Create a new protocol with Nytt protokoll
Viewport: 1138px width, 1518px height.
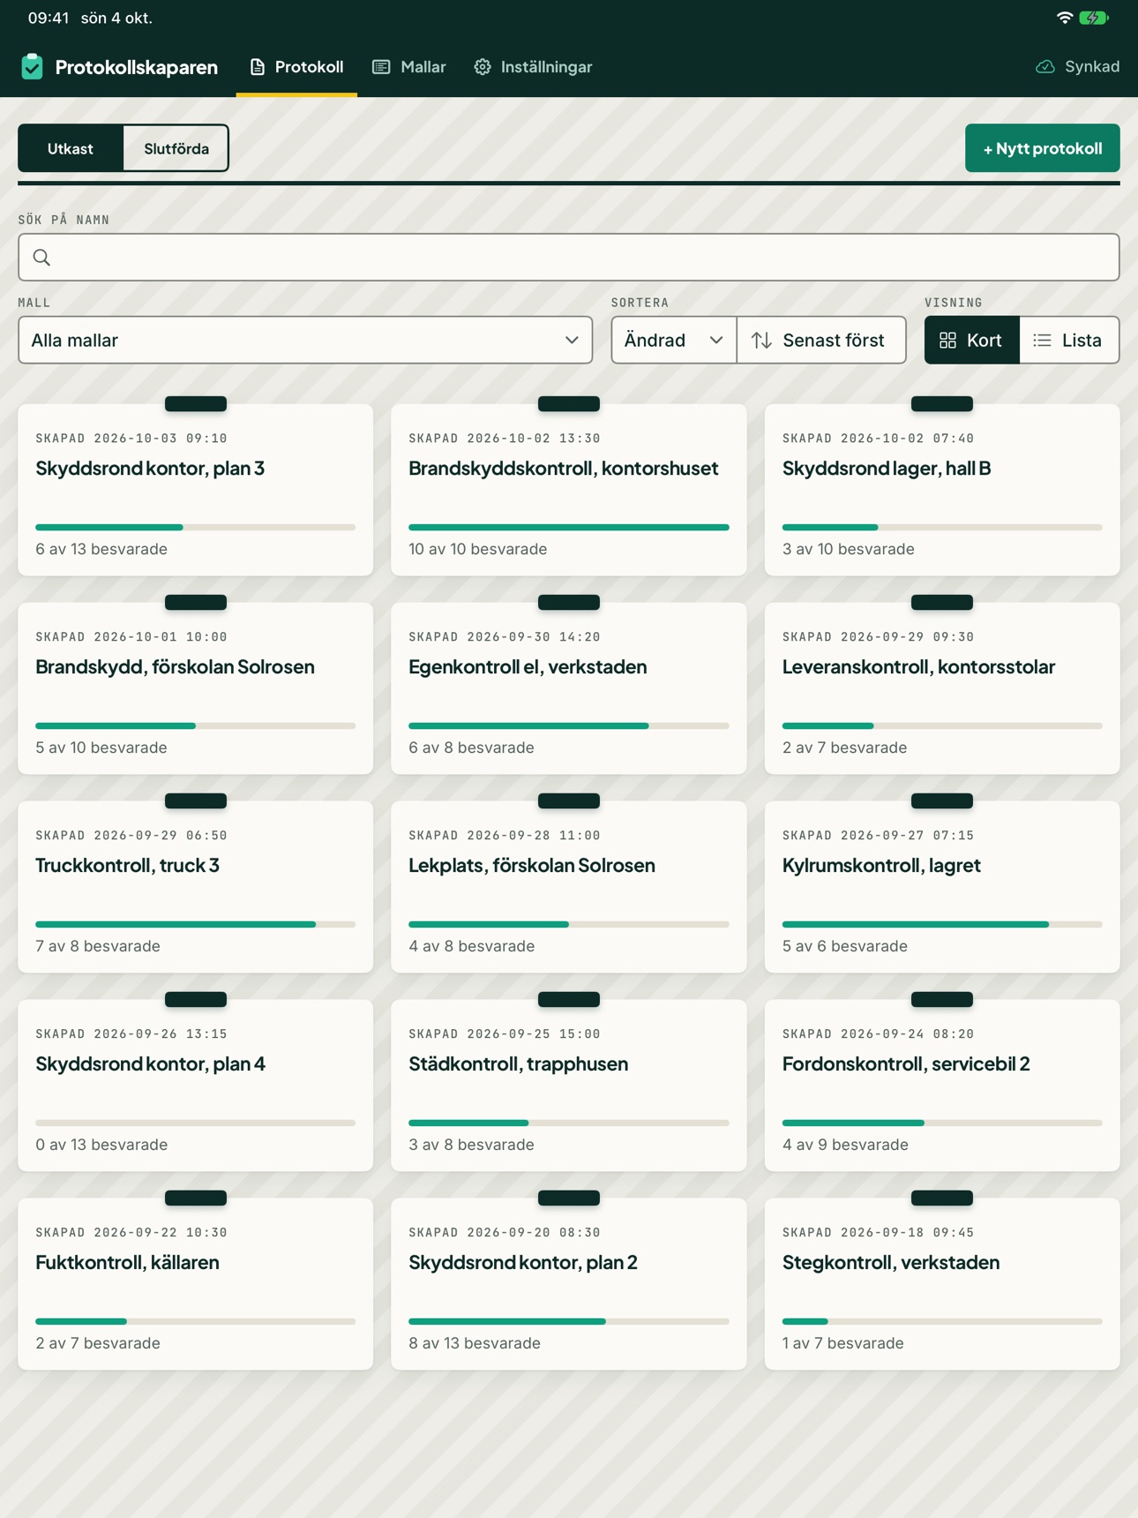tap(1042, 148)
